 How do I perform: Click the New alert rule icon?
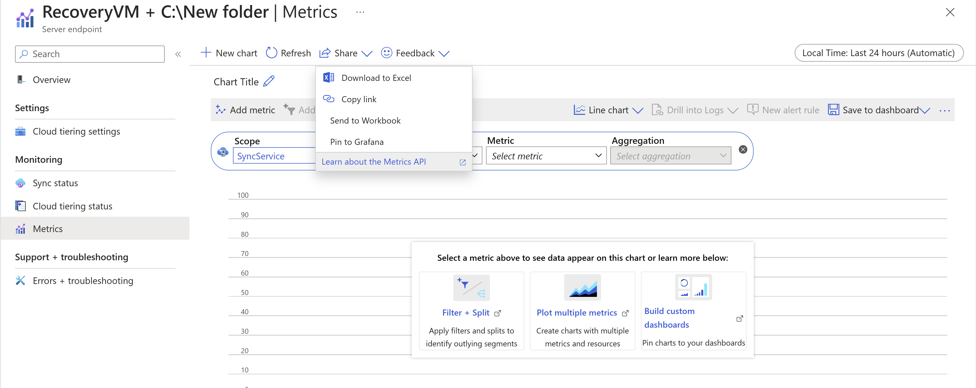(753, 109)
